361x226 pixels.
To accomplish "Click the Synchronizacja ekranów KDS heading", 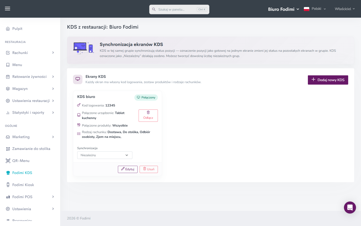I will coord(131,44).
